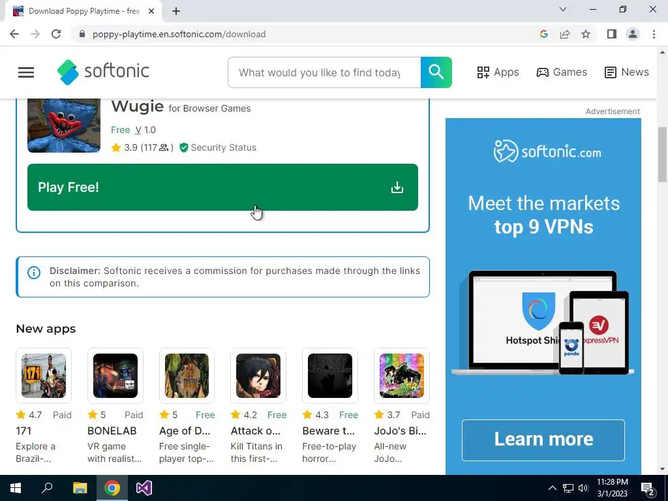Screen dimensions: 668x501
Task: Focus the search input field
Action: pos(324,72)
